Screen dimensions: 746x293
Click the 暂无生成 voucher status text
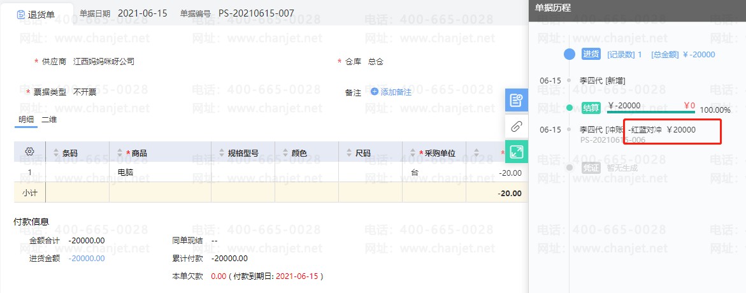pos(622,168)
